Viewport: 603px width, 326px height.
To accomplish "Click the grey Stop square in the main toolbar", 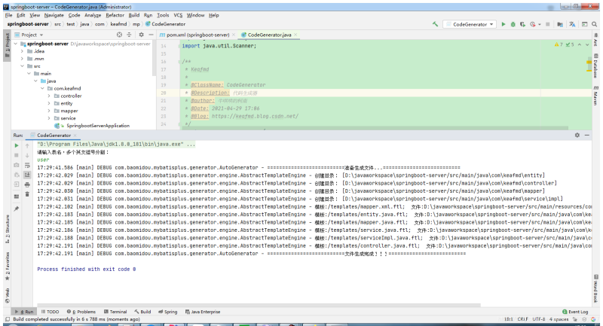I will click(x=548, y=24).
